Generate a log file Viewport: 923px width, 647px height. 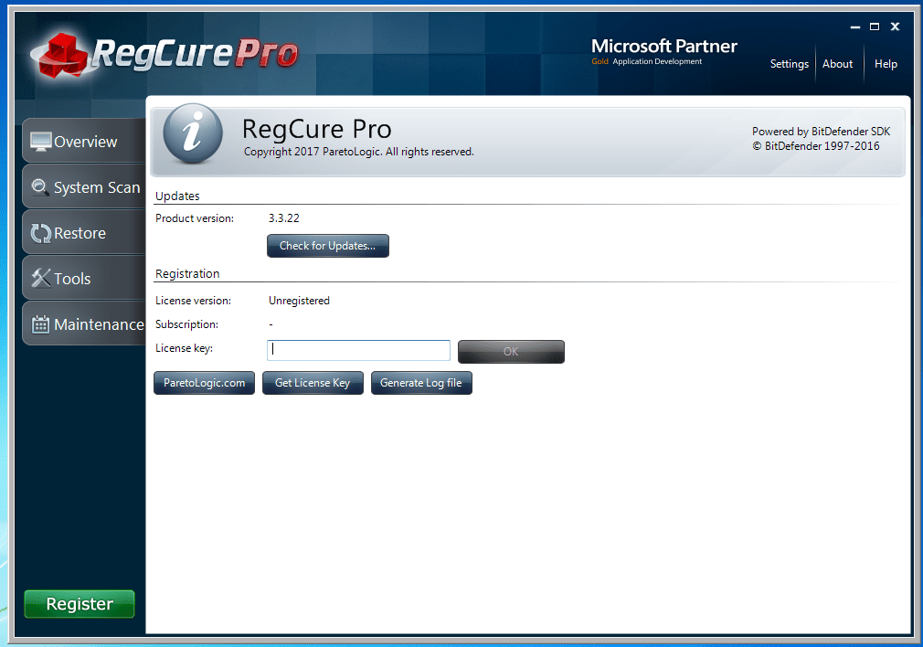pos(421,383)
